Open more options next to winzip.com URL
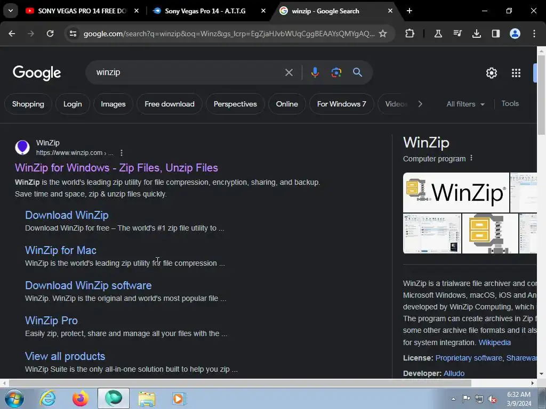This screenshot has height=409, width=546. point(121,153)
